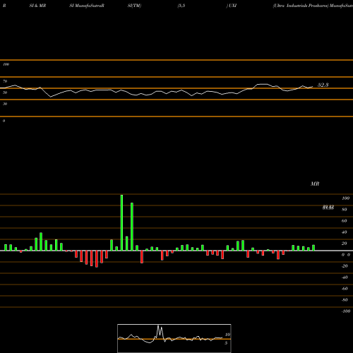Click the 5 label inside the mini chart

(x=226, y=343)
